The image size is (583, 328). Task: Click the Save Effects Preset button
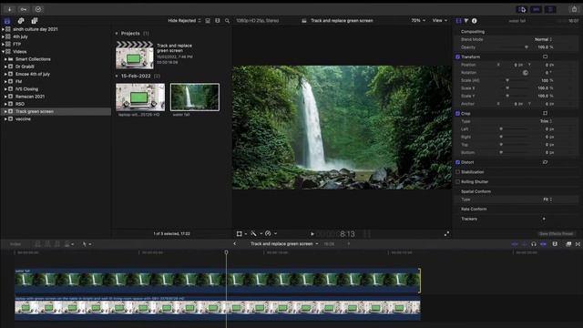pyautogui.click(x=556, y=234)
